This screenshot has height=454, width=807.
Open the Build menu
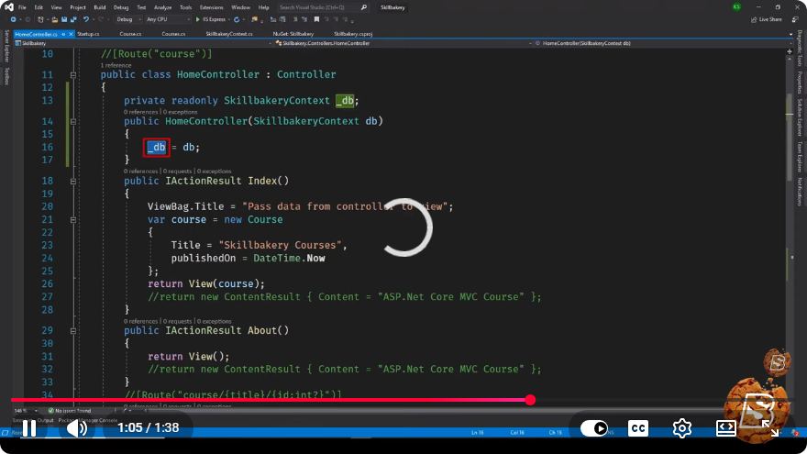(99, 7)
